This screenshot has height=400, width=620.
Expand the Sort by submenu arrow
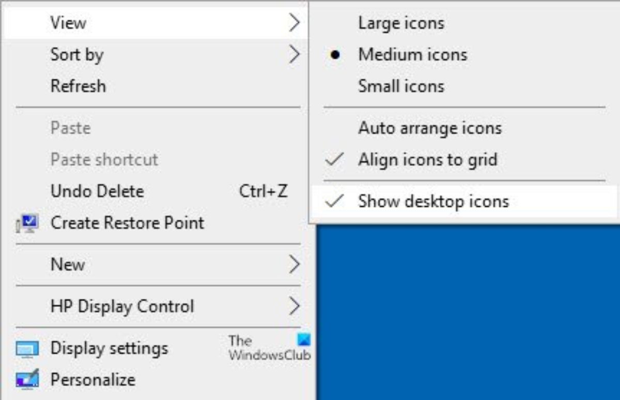click(x=294, y=54)
